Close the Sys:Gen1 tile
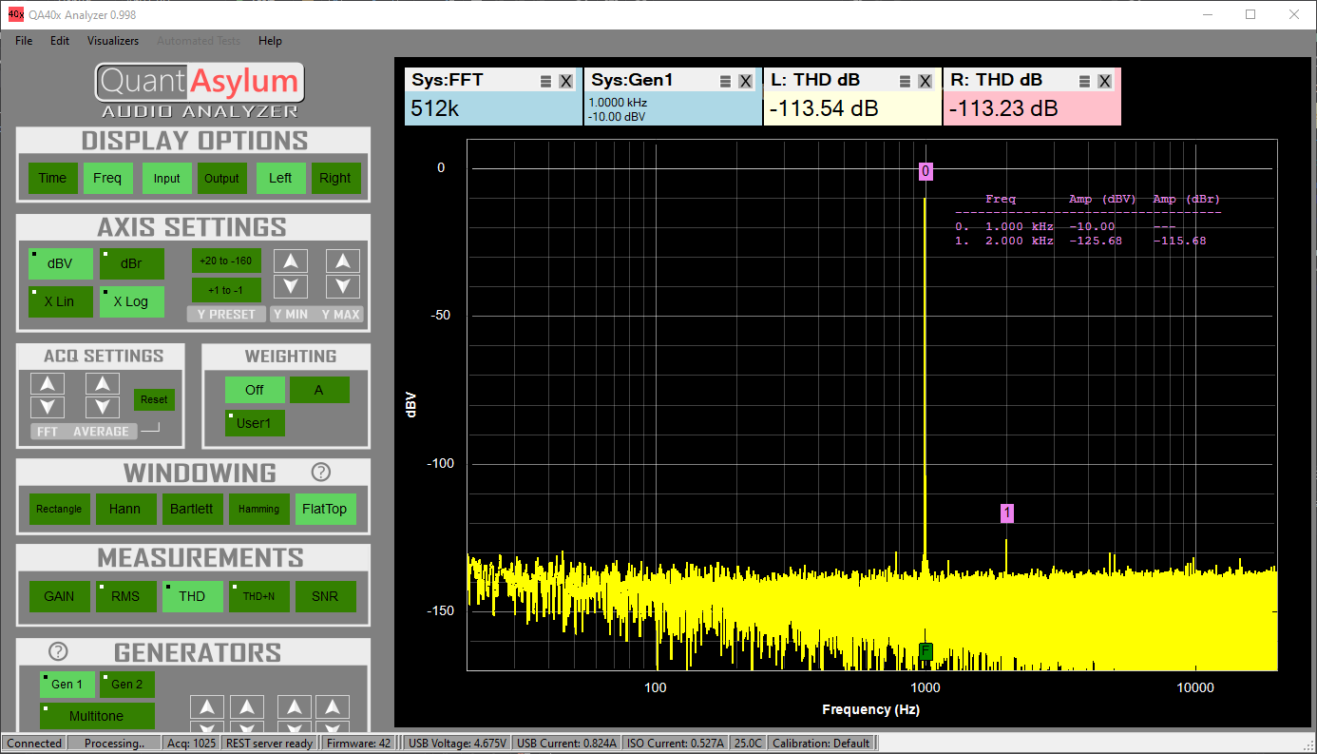 [745, 81]
